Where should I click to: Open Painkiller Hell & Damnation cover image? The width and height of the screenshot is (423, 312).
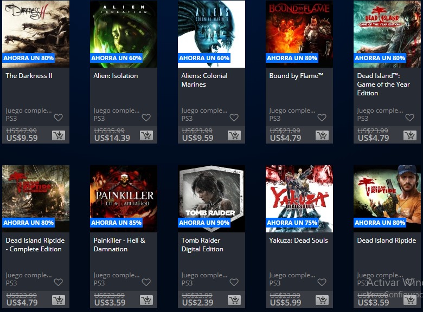point(124,199)
